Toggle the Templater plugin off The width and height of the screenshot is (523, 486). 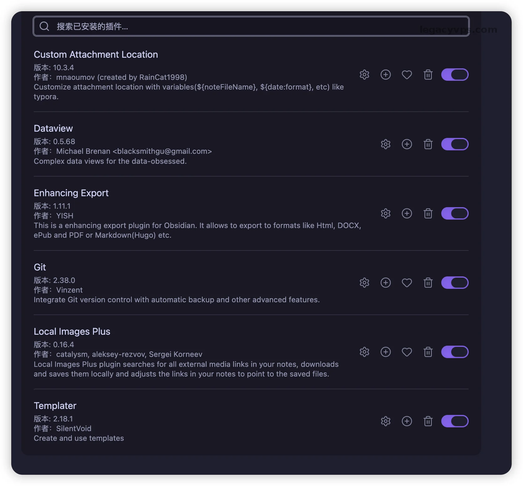point(455,421)
